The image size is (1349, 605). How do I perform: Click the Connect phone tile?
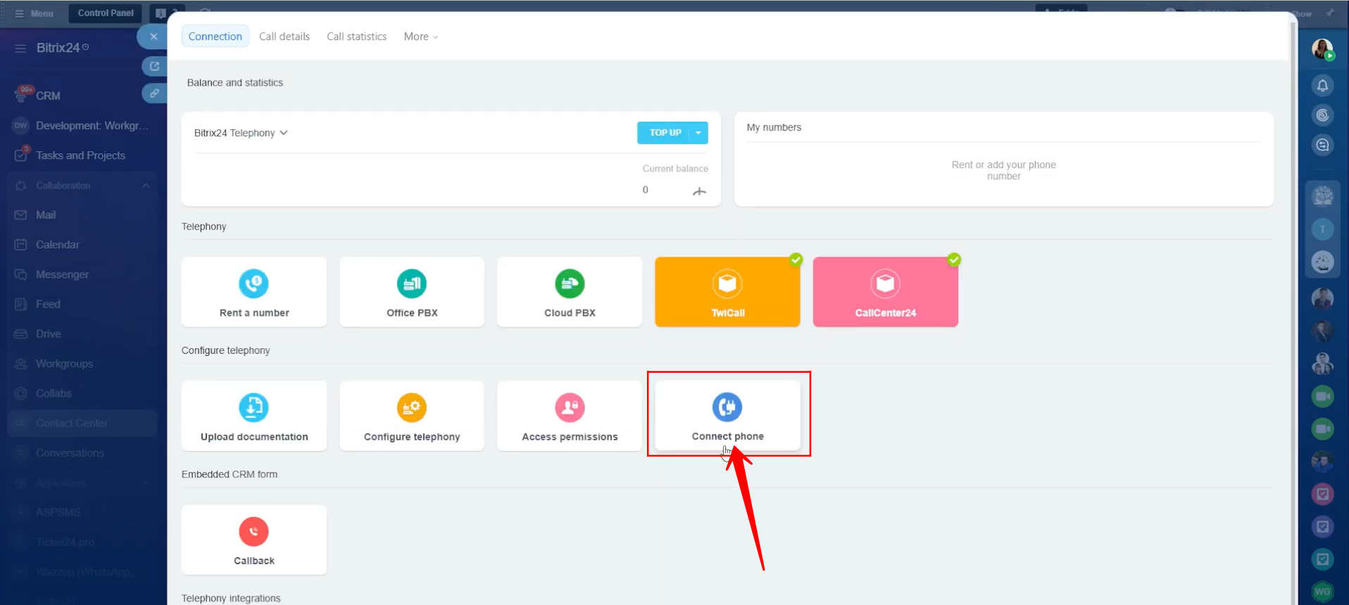pyautogui.click(x=727, y=416)
